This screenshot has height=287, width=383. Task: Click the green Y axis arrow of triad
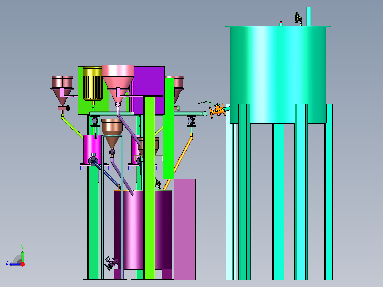22,256
